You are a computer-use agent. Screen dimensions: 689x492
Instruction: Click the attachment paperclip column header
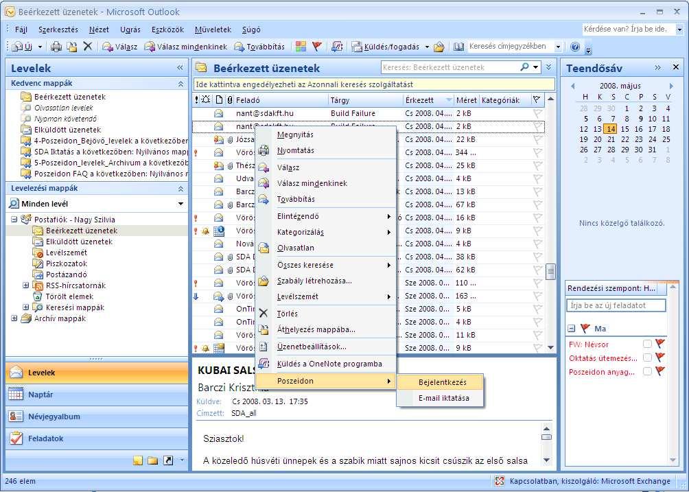pyautogui.click(x=230, y=99)
